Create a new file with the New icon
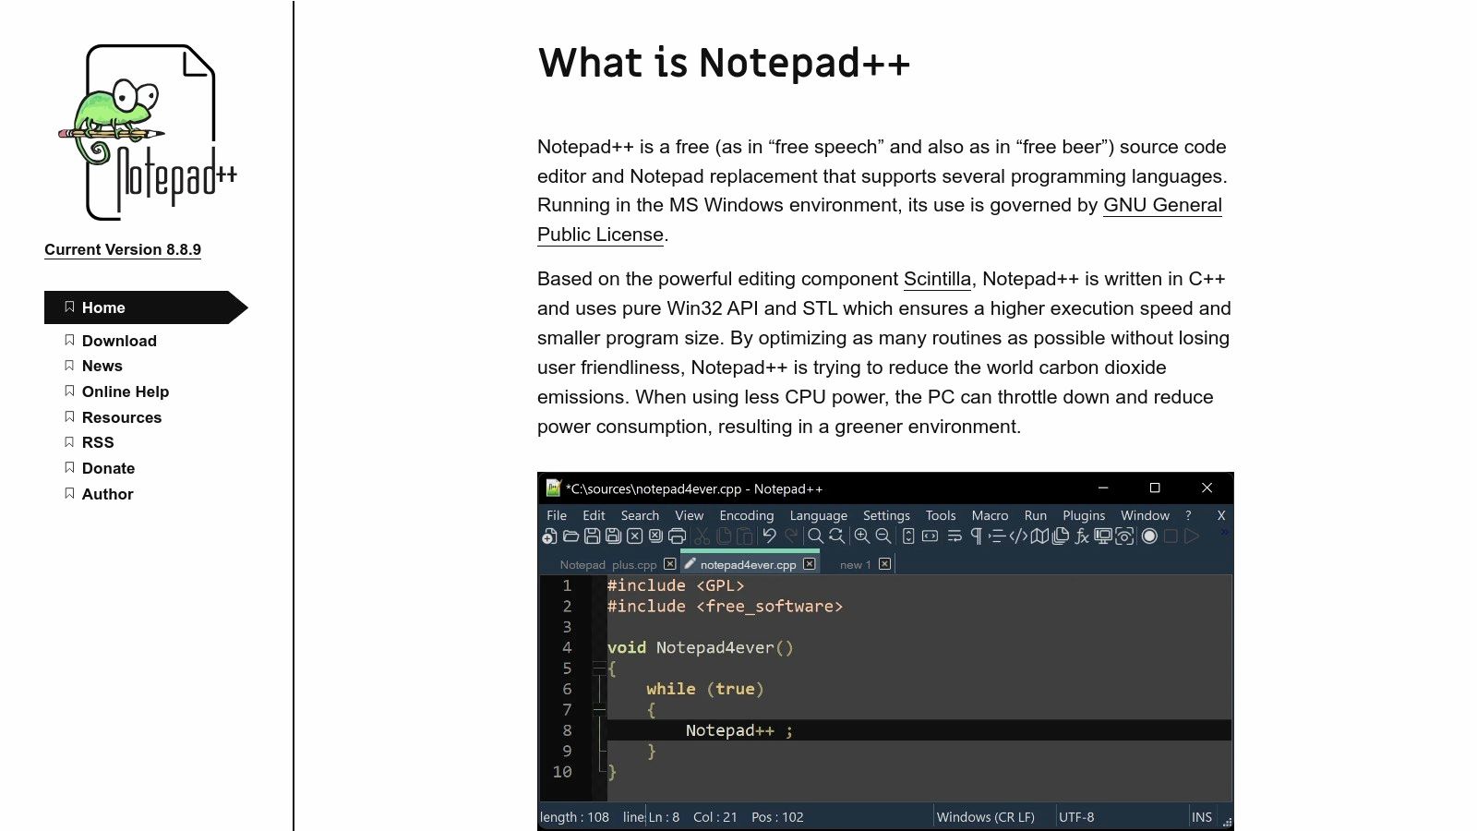1477x831 pixels. 548,536
